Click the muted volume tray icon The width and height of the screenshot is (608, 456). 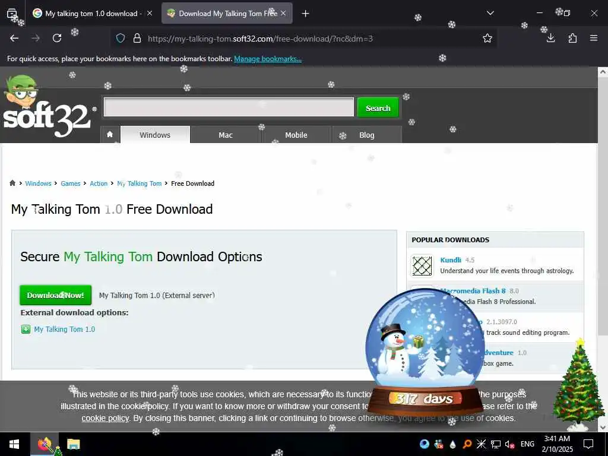tap(509, 444)
